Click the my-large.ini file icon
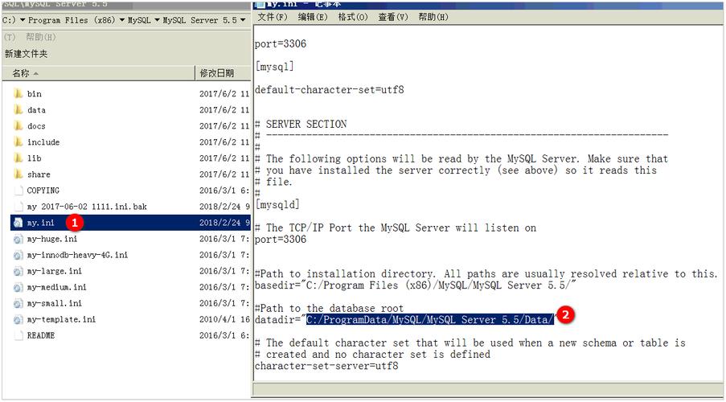Image resolution: width=726 pixels, height=402 pixels. (x=18, y=271)
